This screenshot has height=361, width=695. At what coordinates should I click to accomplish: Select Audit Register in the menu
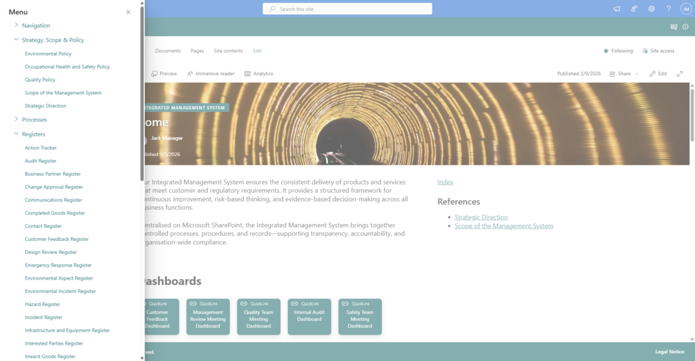pyautogui.click(x=41, y=161)
